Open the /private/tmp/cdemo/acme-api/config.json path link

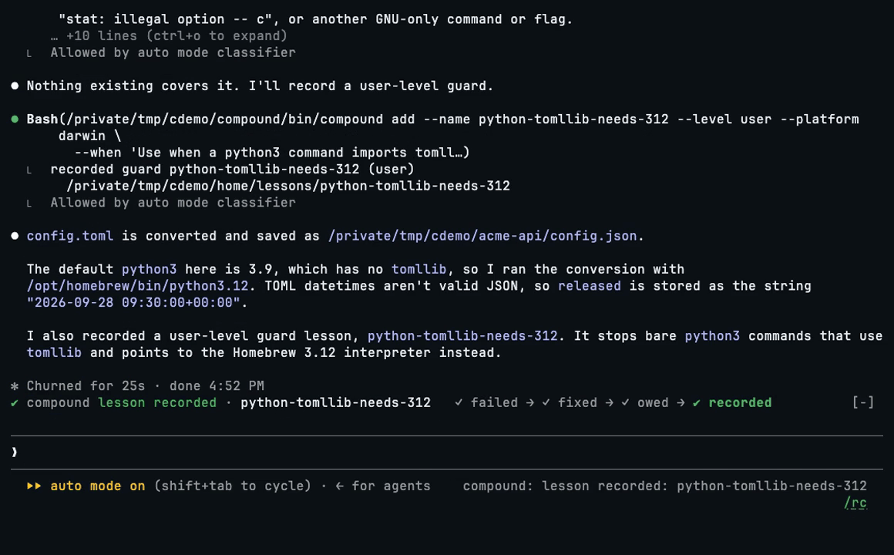pyautogui.click(x=482, y=236)
